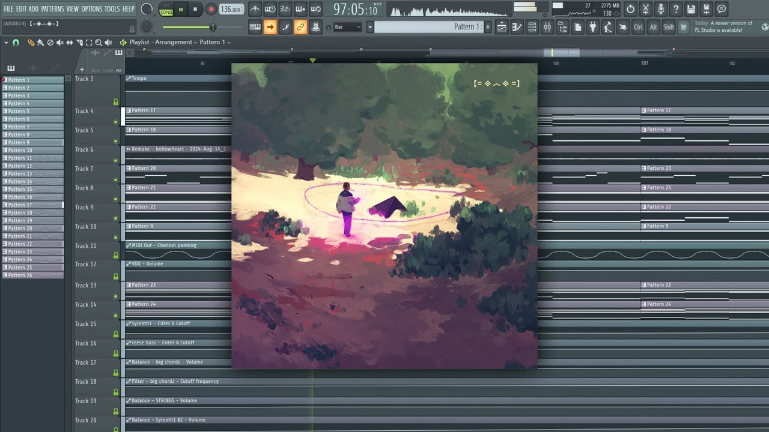Toggle wait for input before playing
Screen dimensions: 769x432
270,9
